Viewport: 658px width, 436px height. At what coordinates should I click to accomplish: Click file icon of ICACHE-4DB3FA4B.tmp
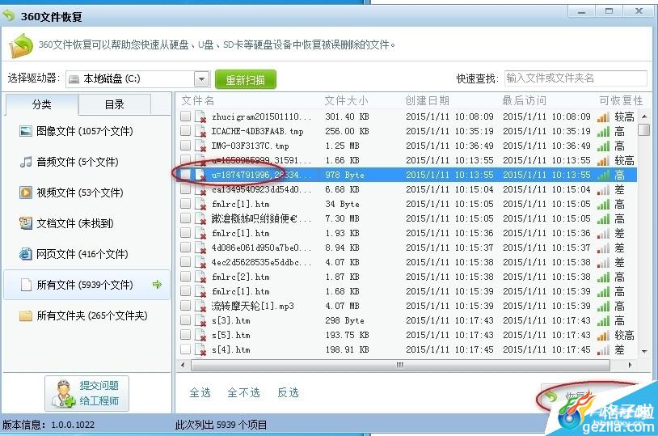click(200, 131)
